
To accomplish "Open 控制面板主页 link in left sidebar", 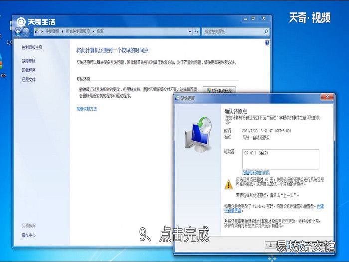I will (32, 47).
